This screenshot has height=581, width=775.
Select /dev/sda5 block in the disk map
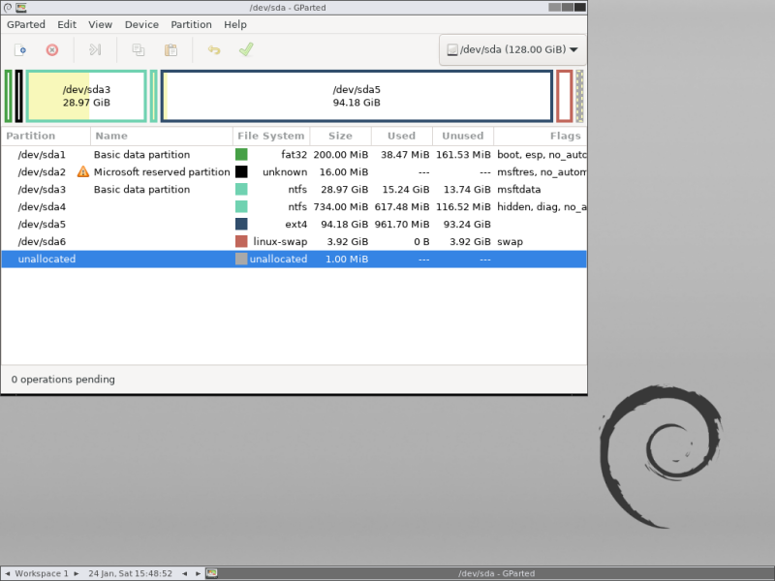pos(356,96)
